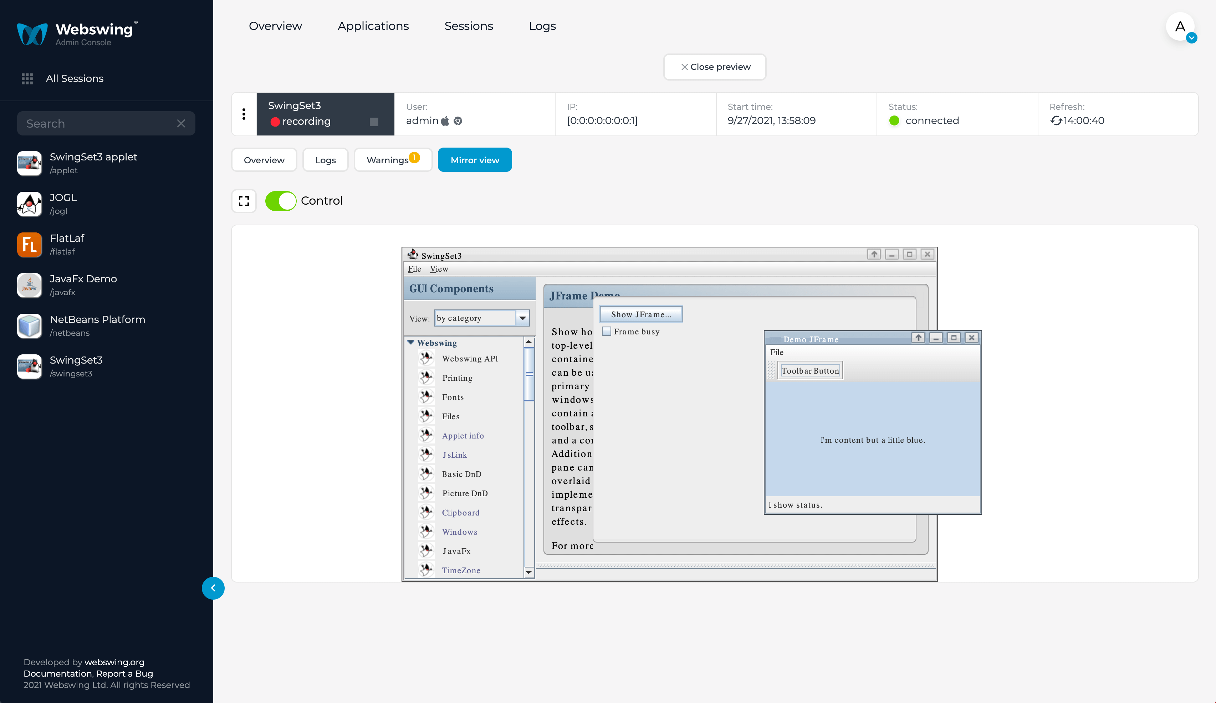Clear the sidebar search with X icon
The image size is (1216, 703).
[x=181, y=123]
